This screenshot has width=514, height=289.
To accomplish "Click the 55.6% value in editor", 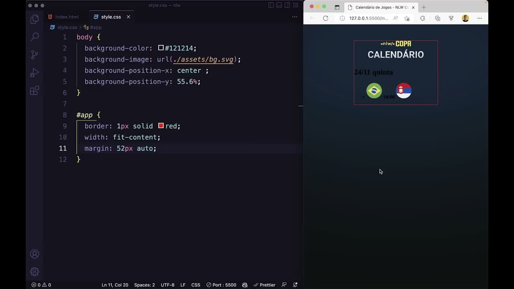I will 187,81.
